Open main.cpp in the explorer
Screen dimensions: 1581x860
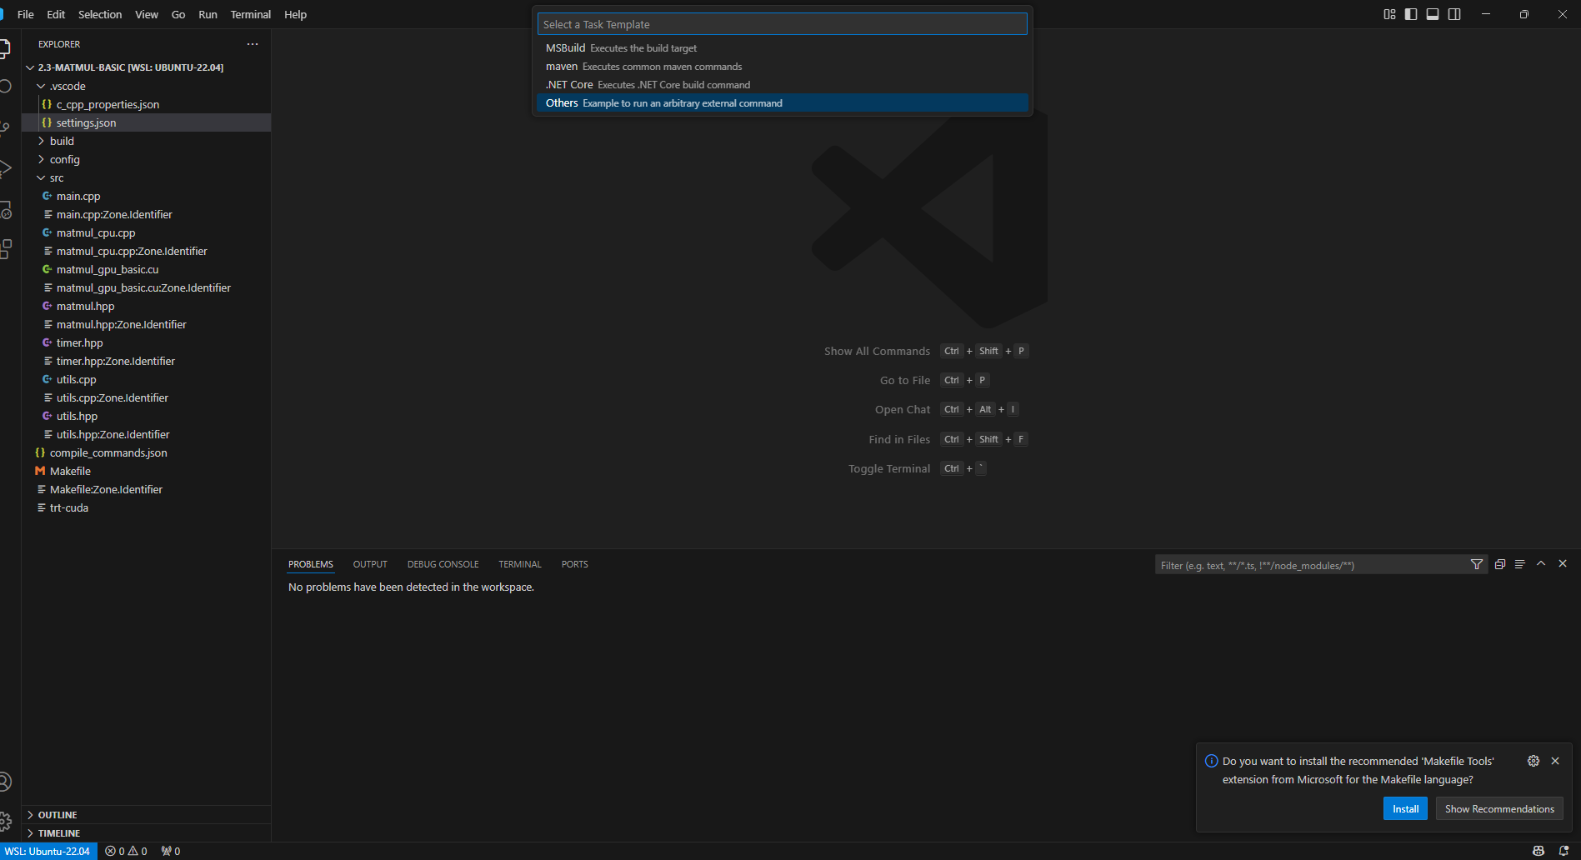click(x=78, y=196)
